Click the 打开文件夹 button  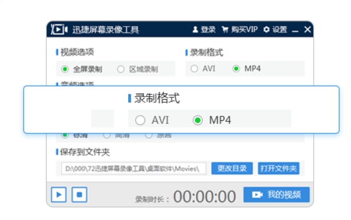coord(278,168)
